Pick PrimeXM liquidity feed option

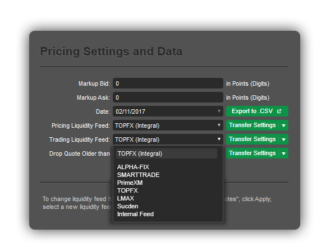point(130,183)
